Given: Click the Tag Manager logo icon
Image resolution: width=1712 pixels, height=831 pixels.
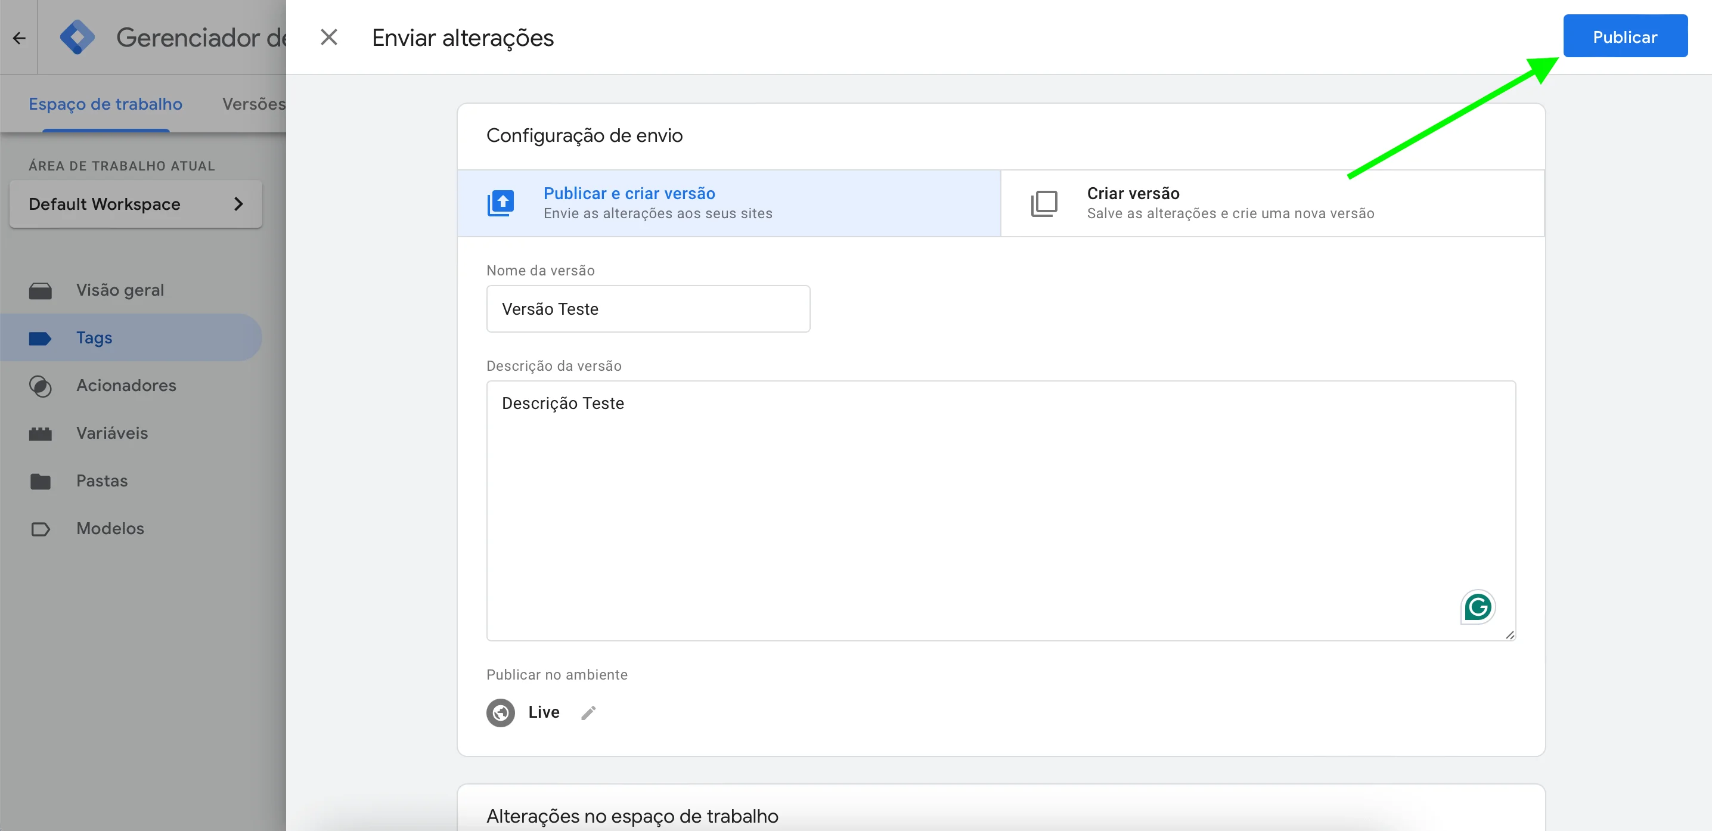Looking at the screenshot, I should pyautogui.click(x=77, y=37).
